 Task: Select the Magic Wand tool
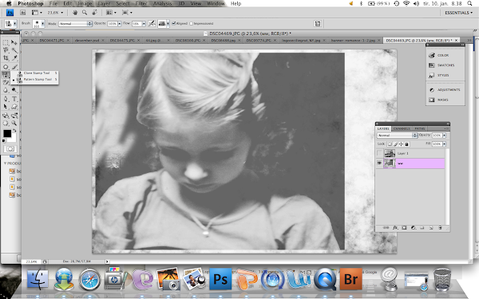tap(14, 50)
